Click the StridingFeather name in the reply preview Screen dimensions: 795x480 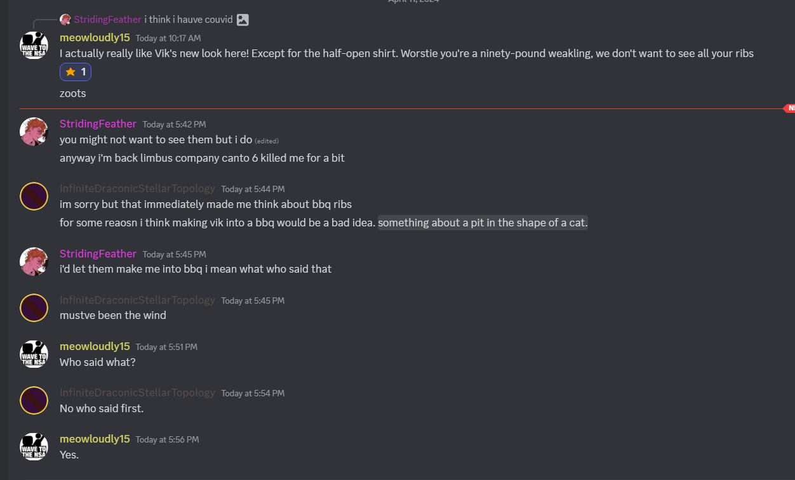[107, 20]
